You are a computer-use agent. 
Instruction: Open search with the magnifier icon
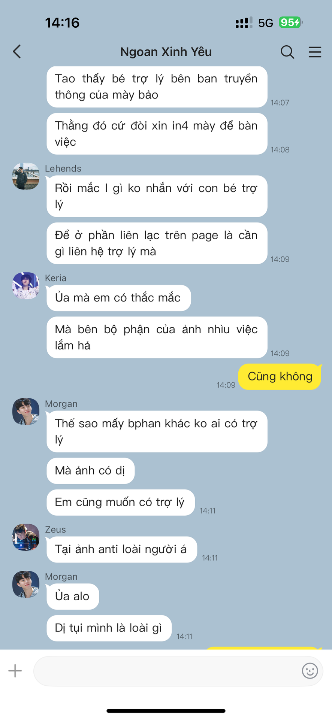(x=287, y=52)
